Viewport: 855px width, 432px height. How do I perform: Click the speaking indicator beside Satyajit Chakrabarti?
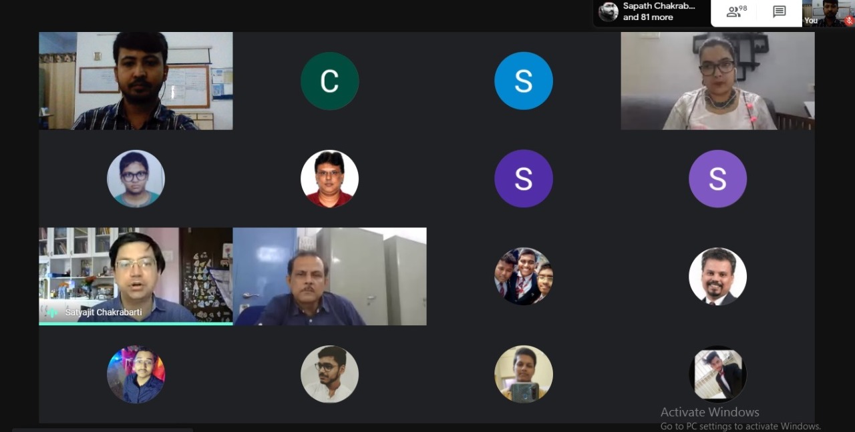point(52,312)
